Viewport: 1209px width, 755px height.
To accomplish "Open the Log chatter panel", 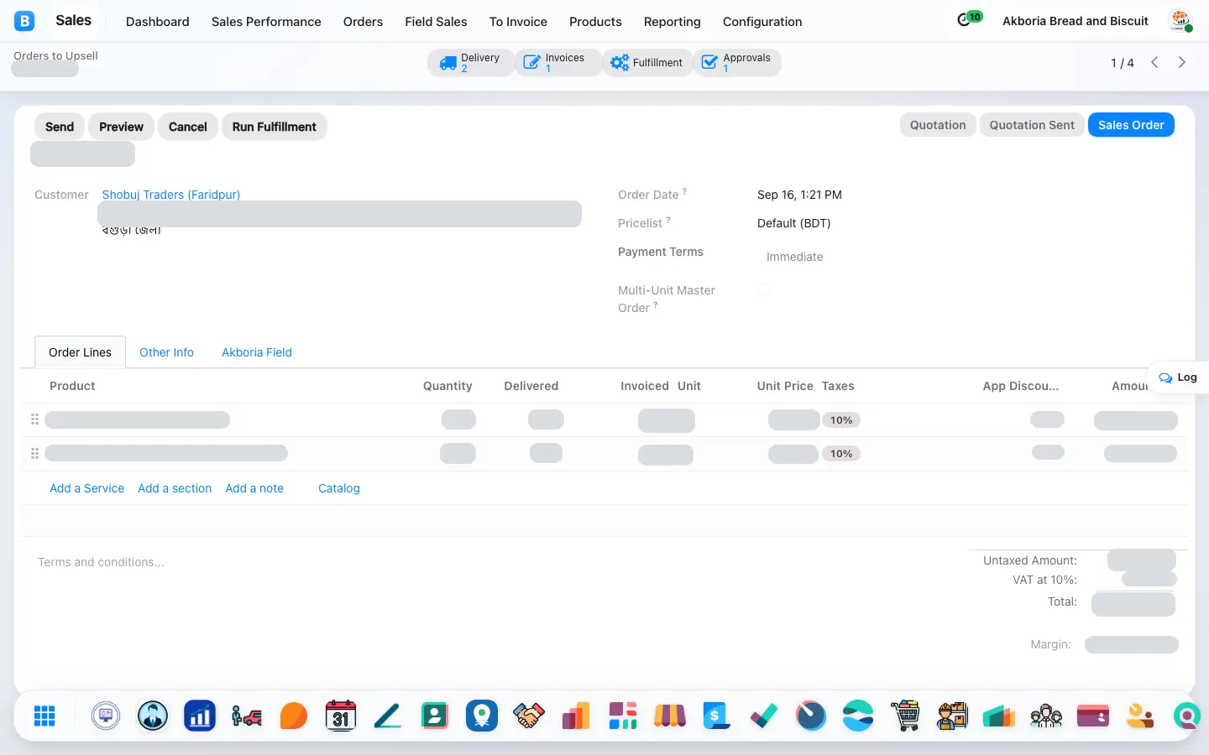I will point(1178,377).
